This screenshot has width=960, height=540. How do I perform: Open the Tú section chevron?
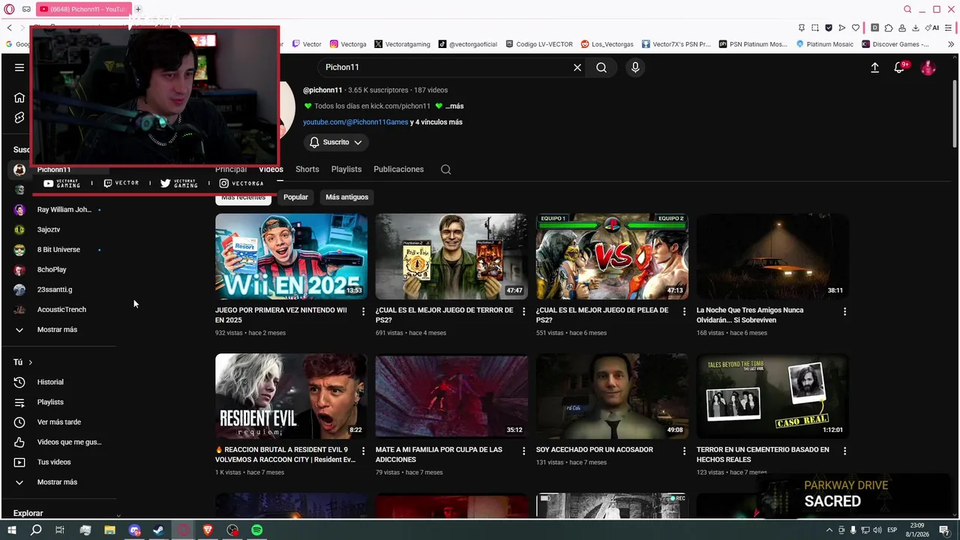point(30,362)
